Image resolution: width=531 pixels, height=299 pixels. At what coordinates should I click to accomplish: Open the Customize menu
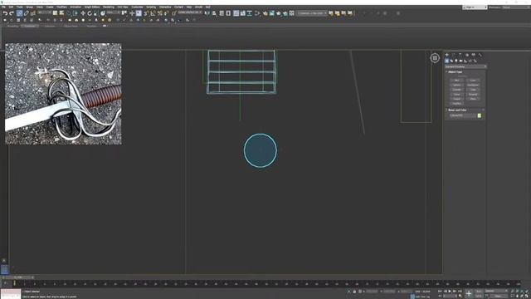pyautogui.click(x=137, y=7)
